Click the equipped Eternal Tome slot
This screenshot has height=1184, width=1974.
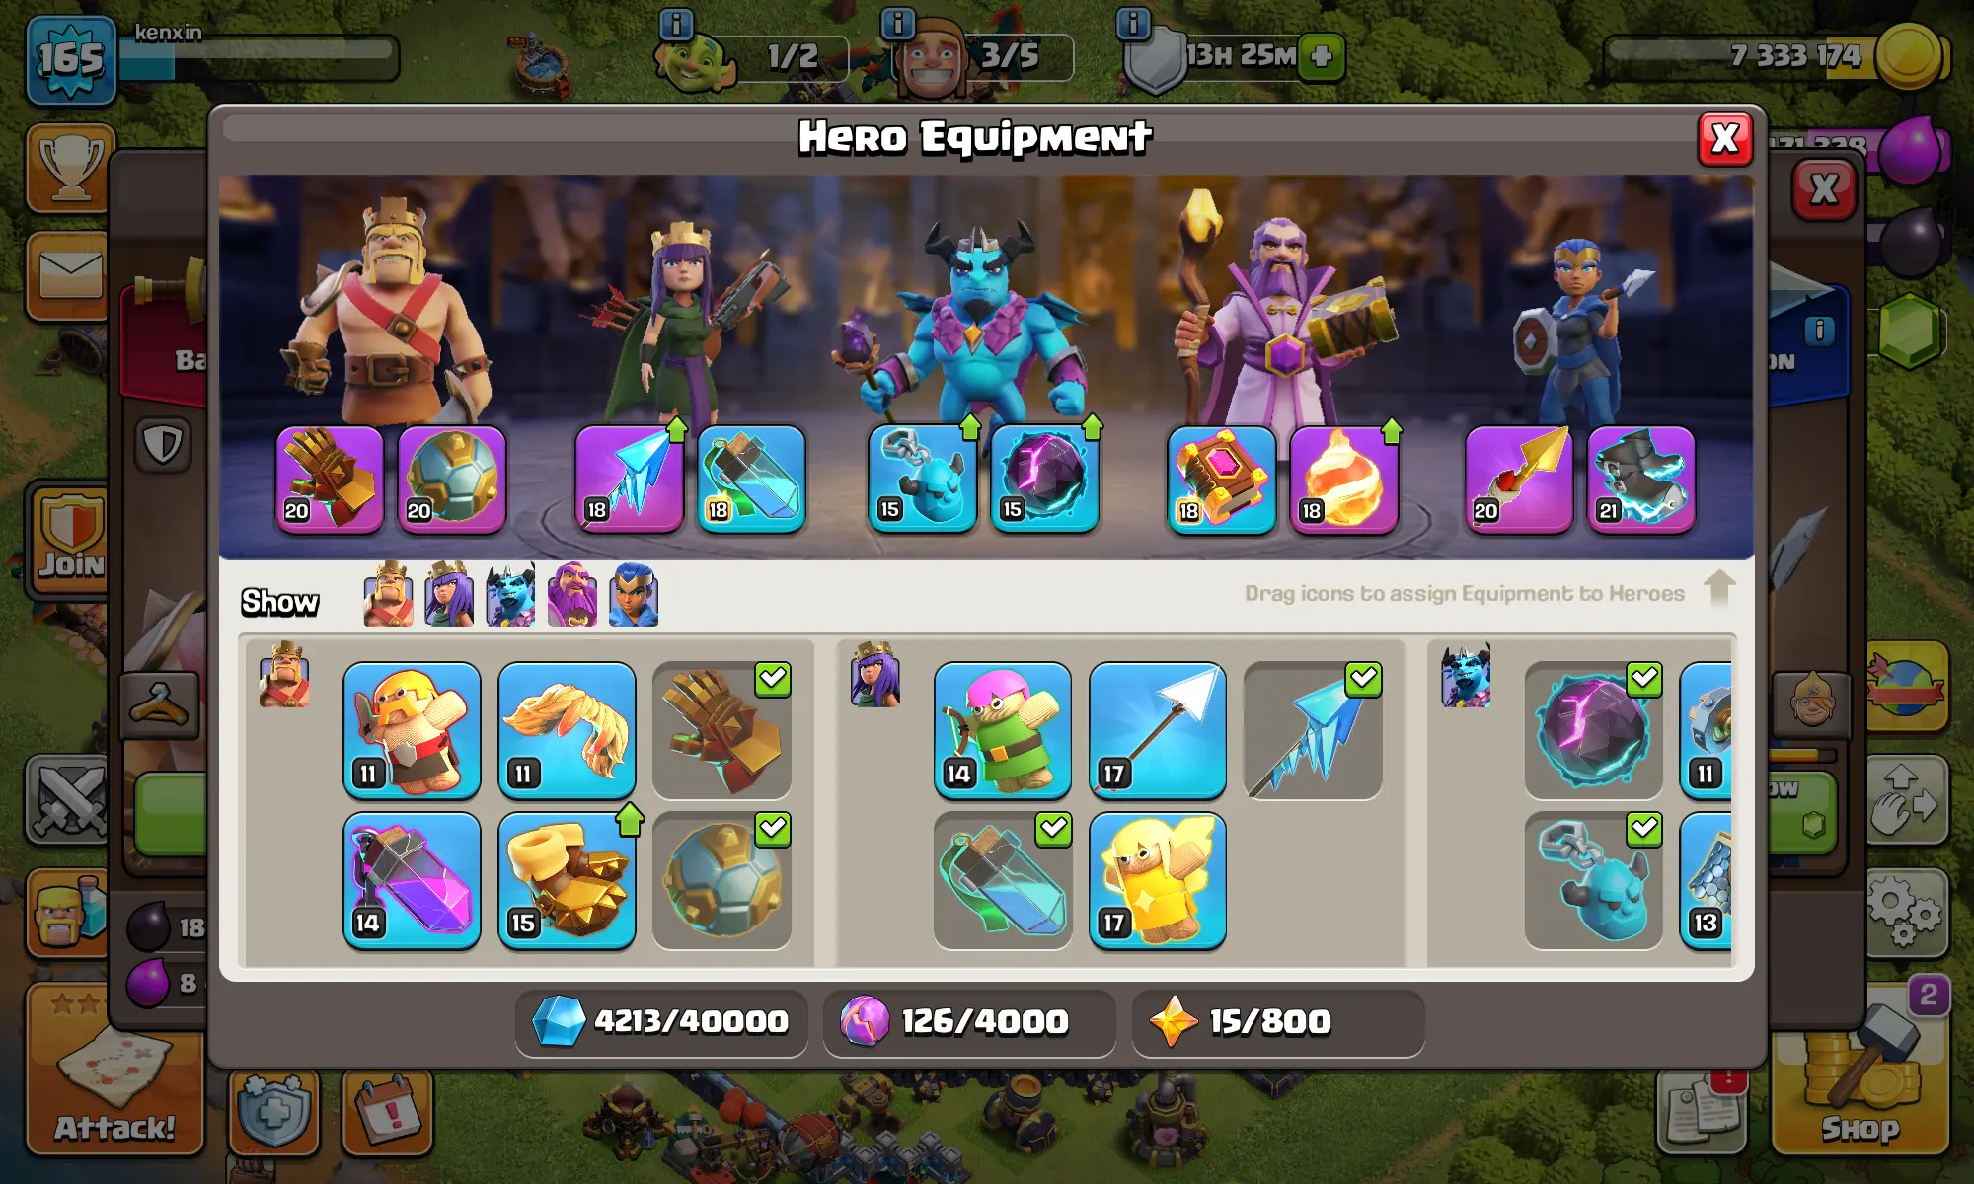(x=1221, y=480)
